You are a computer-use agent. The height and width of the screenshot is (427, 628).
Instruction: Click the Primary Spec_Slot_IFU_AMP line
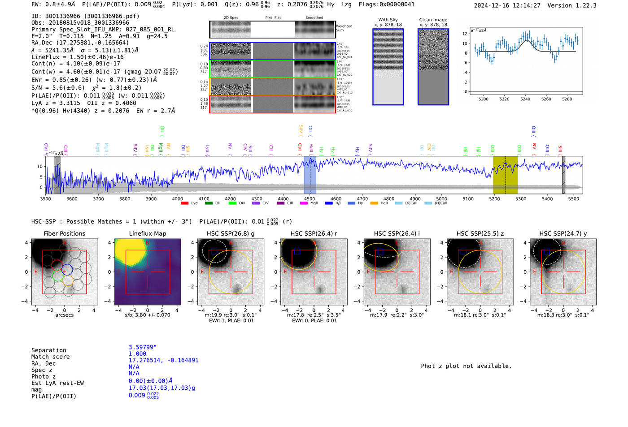coord(103,30)
